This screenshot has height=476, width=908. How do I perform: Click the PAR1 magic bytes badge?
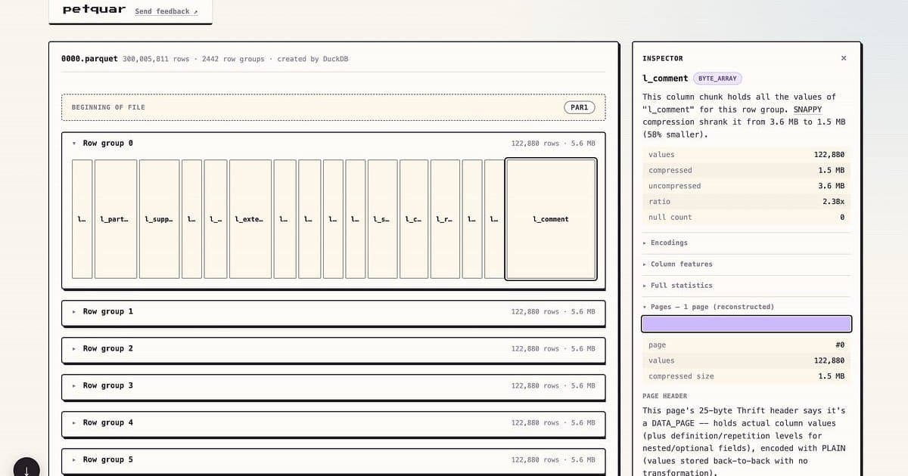(580, 107)
